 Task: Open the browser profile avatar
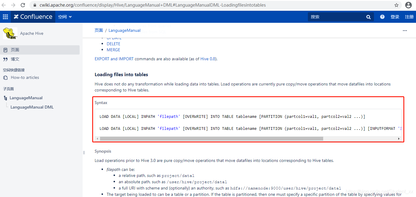[x=408, y=5]
